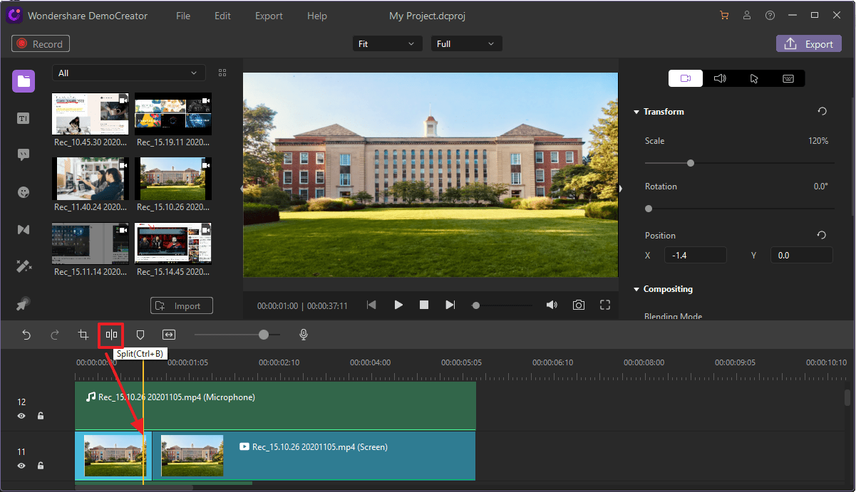
Task: Switch to the Audio properties tab
Action: tap(720, 78)
